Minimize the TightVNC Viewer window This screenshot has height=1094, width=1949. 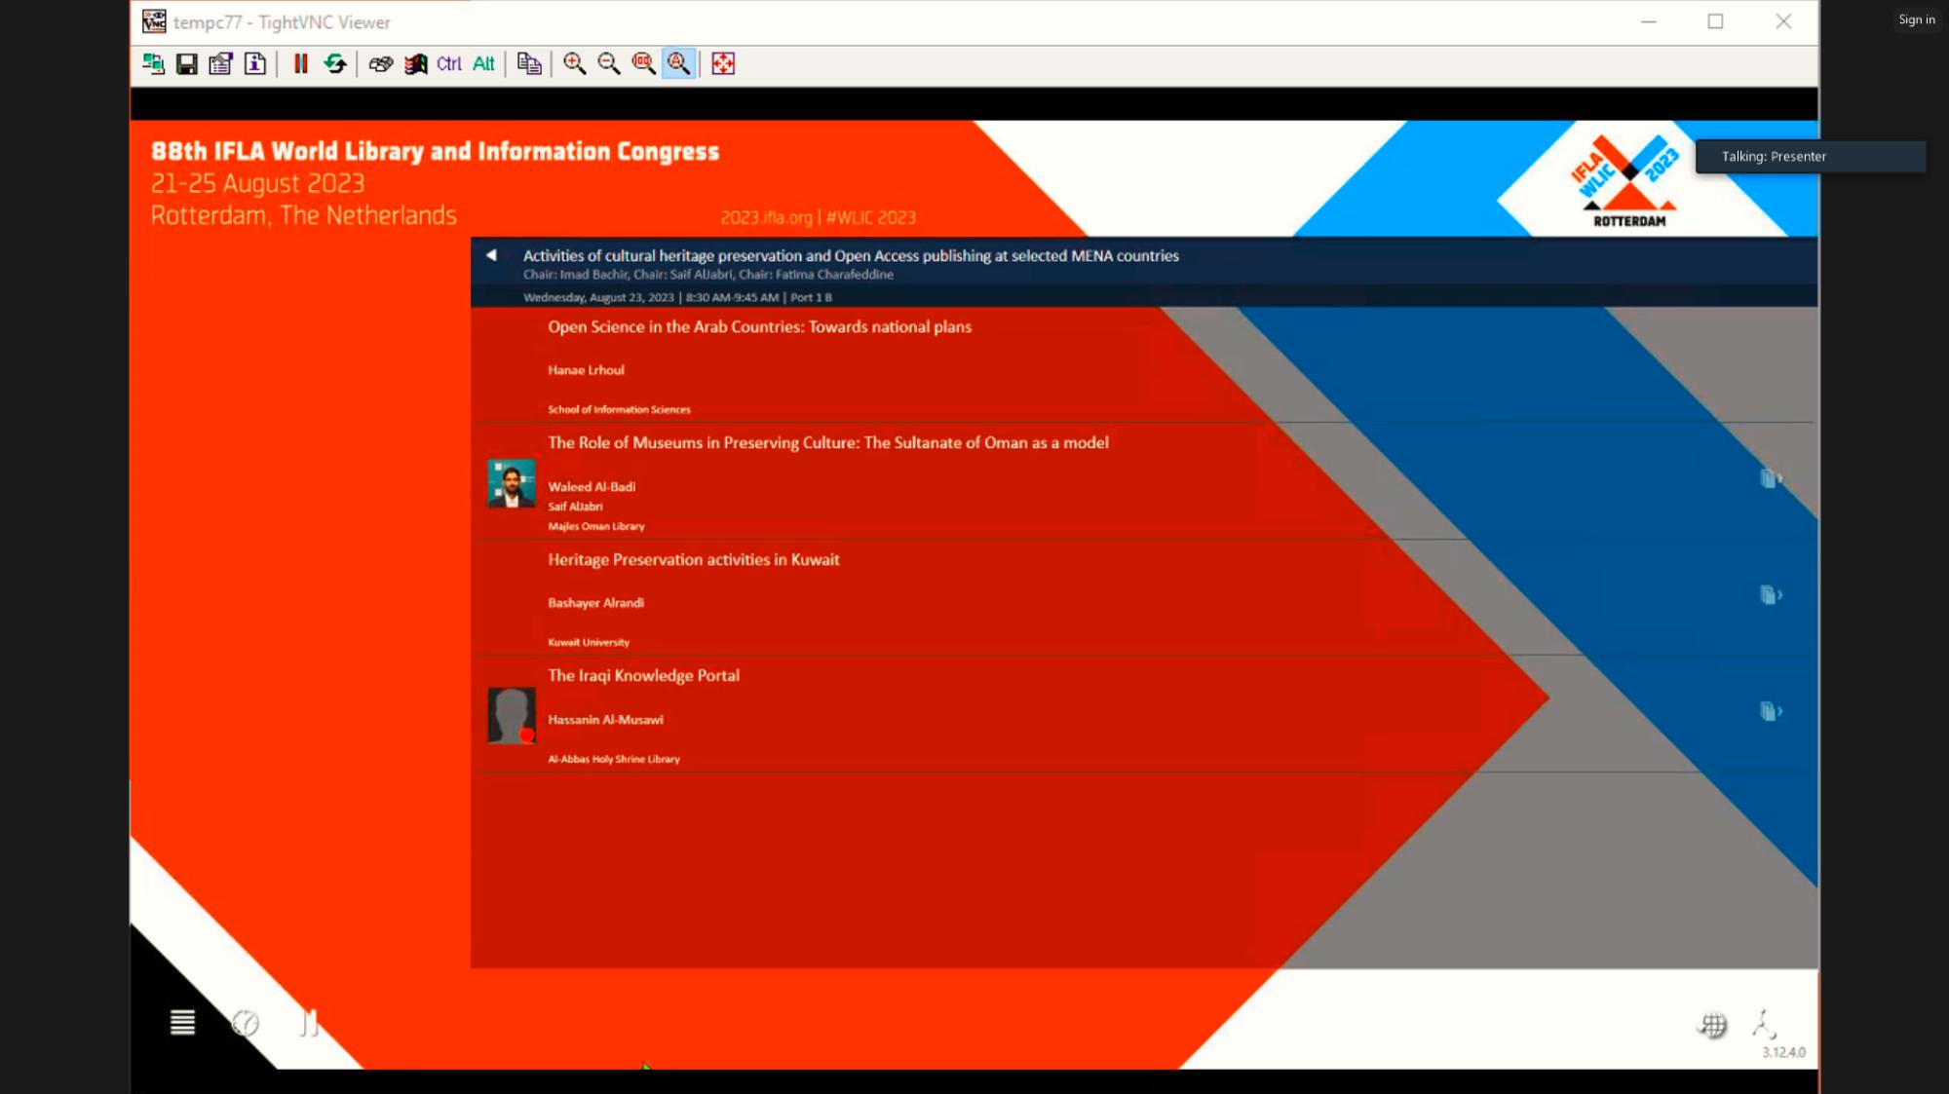tap(1648, 21)
